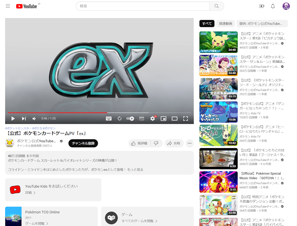Click the 共有 share button
This screenshot has height=226, width=297.
click(x=174, y=143)
